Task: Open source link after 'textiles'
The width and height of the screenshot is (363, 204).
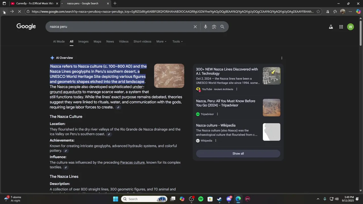Action: tap(66, 167)
